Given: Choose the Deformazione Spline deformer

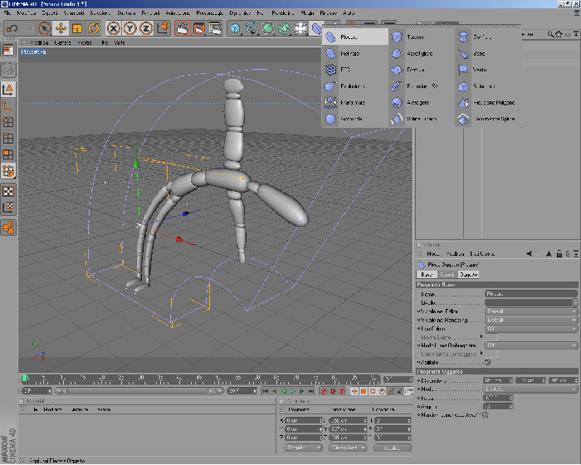Looking at the screenshot, I should (x=488, y=119).
